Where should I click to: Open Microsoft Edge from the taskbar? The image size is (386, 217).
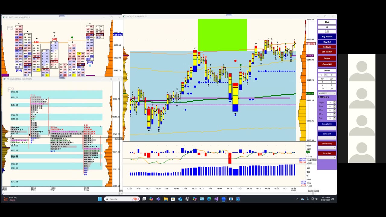coord(209,199)
